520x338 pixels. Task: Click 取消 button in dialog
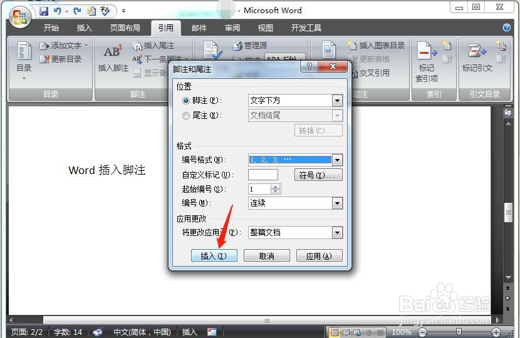pyautogui.click(x=267, y=256)
